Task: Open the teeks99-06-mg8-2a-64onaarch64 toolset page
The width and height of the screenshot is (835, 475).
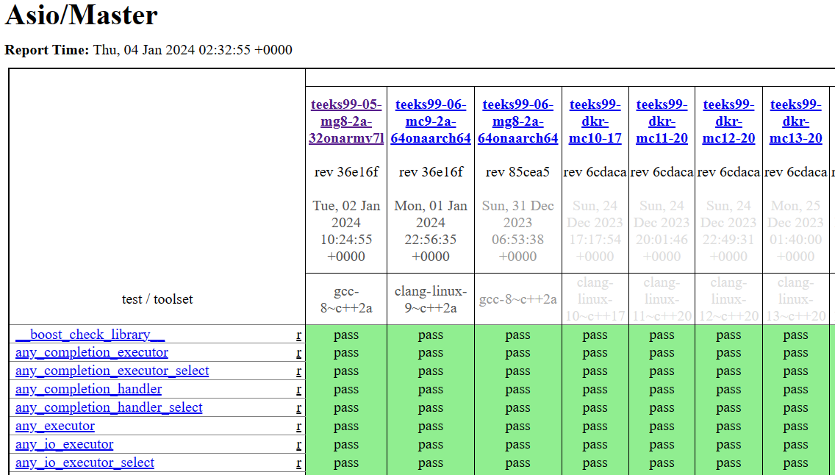Action: coord(518,121)
